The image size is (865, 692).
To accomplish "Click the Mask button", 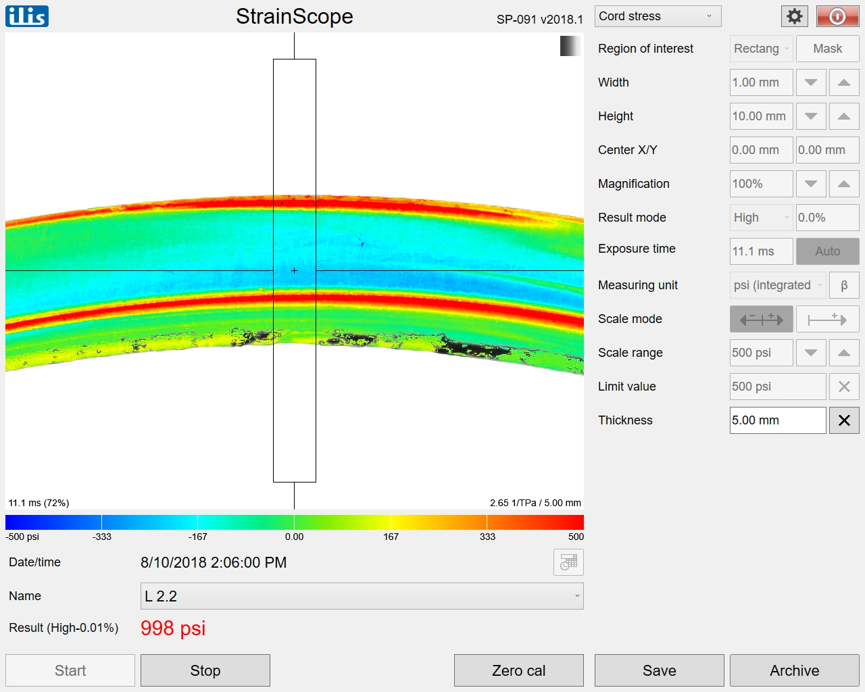I will 828,49.
